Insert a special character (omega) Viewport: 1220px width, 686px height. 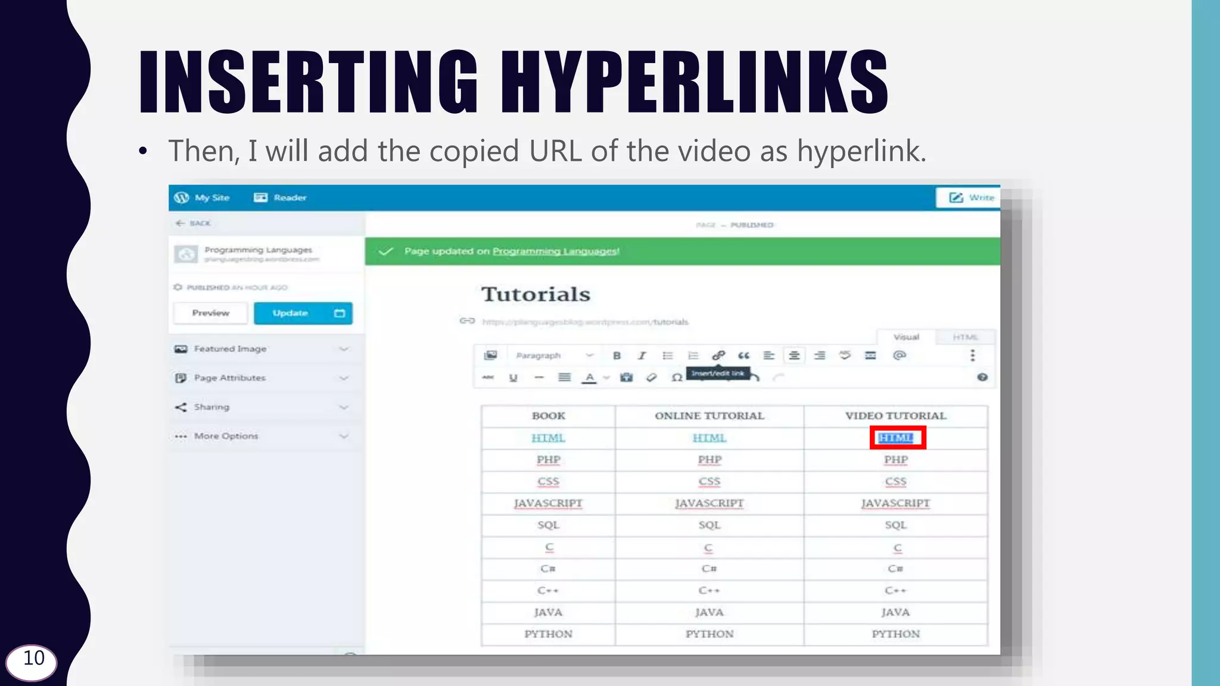(677, 378)
